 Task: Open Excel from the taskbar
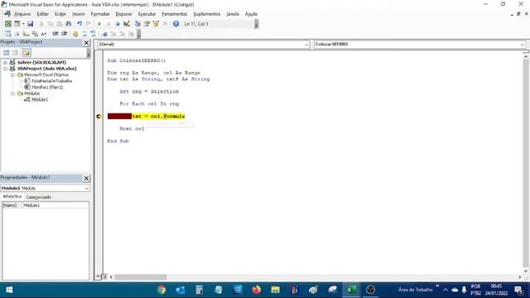tap(351, 290)
